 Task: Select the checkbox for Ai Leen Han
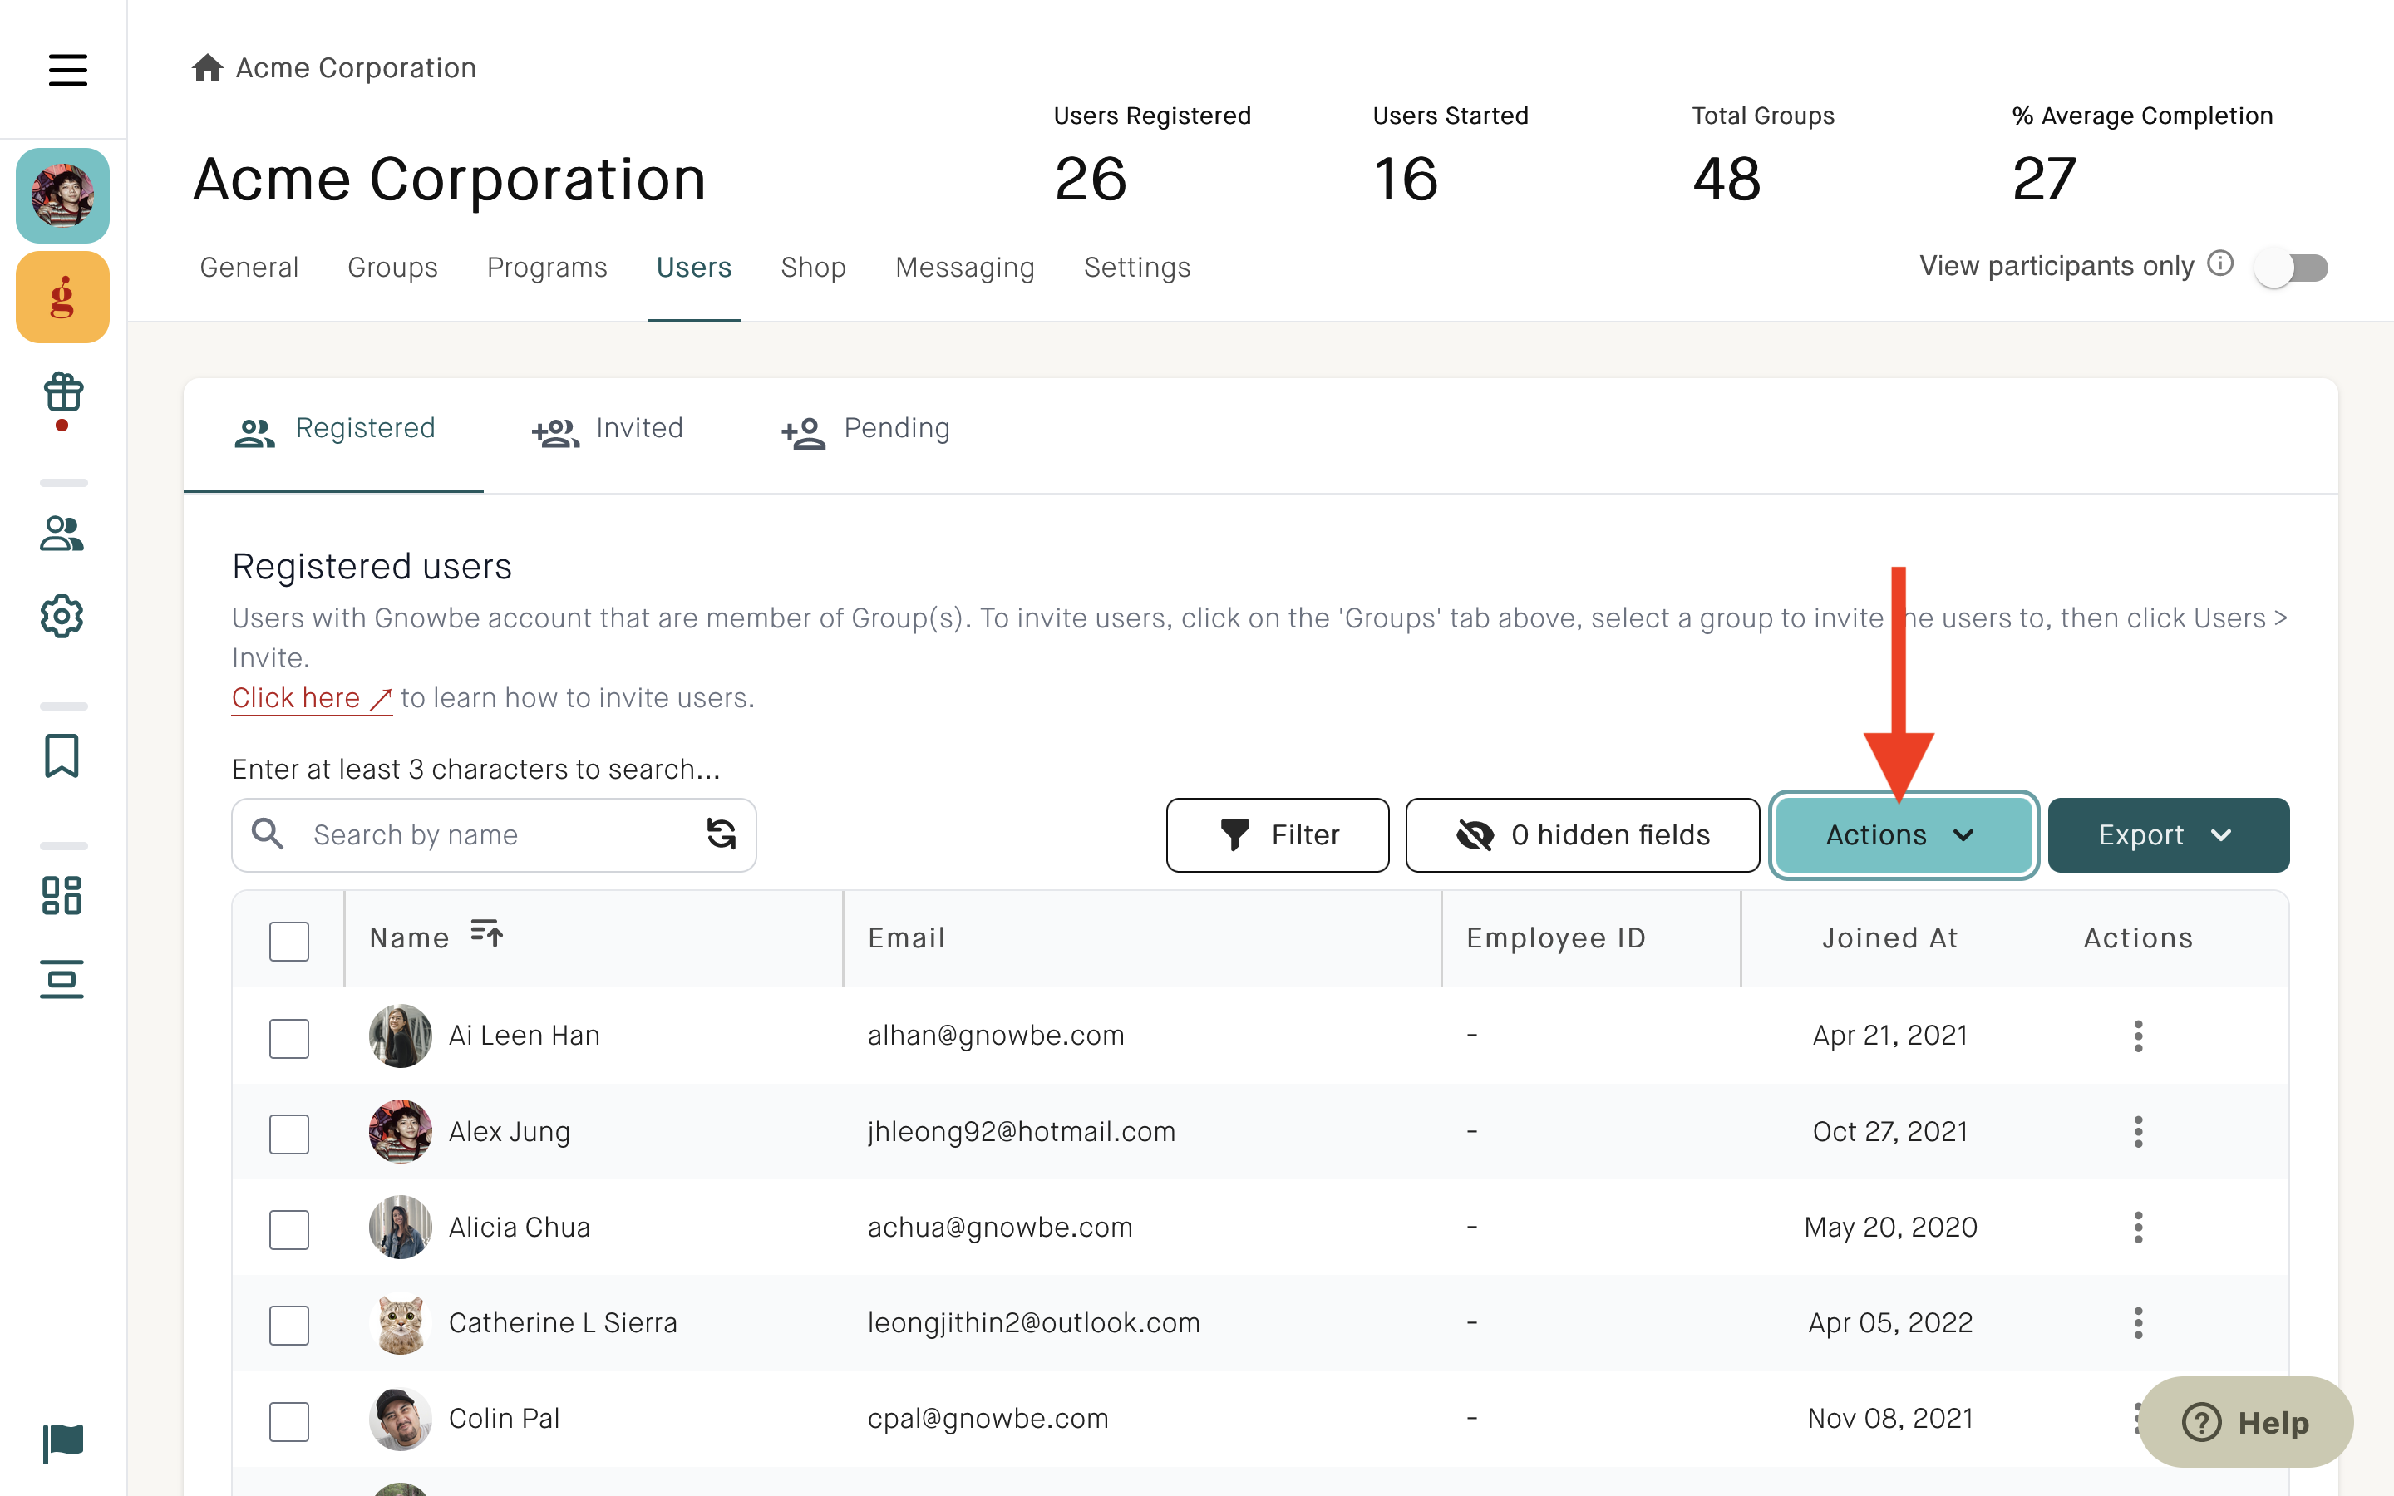289,1038
